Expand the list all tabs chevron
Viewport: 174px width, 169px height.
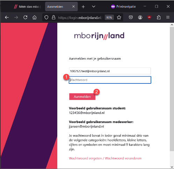(94, 7)
